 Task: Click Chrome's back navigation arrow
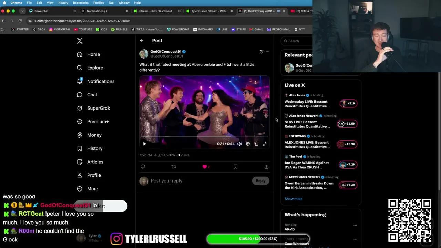pyautogui.click(x=3, y=21)
